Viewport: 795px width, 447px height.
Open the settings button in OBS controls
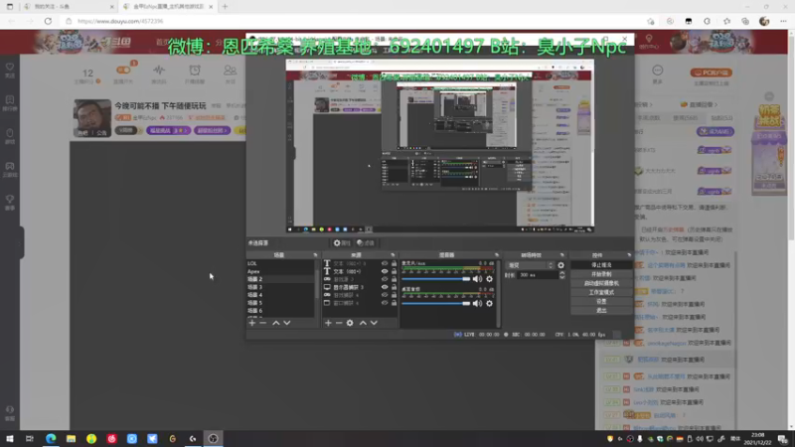[601, 301]
